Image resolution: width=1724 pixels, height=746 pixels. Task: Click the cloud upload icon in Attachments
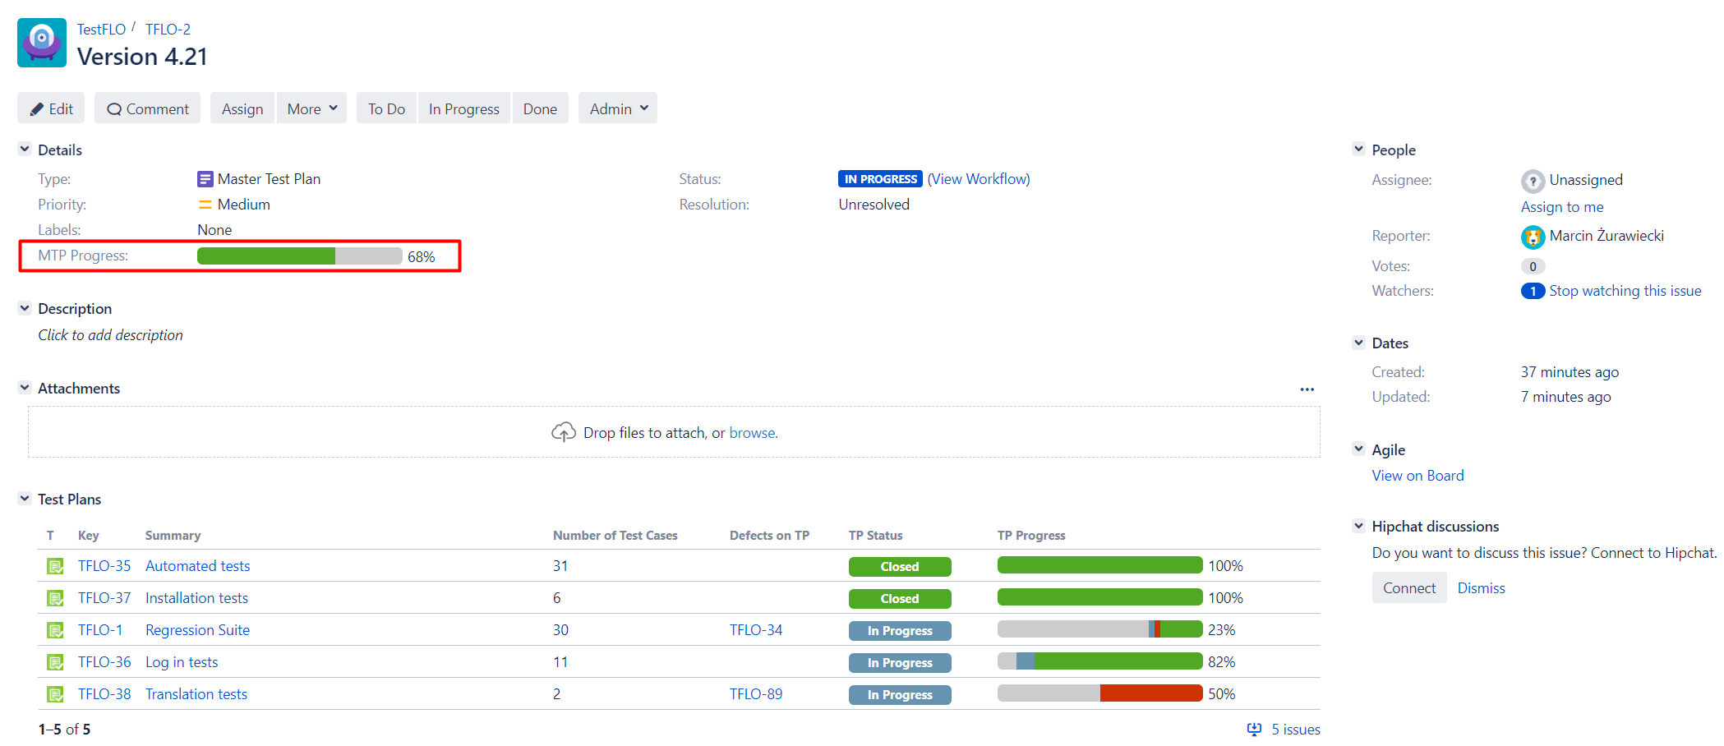(564, 431)
